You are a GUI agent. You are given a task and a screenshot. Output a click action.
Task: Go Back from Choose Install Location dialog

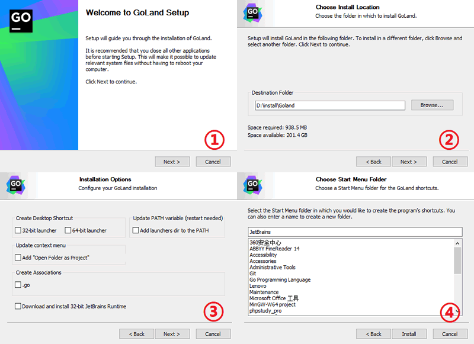(x=373, y=162)
